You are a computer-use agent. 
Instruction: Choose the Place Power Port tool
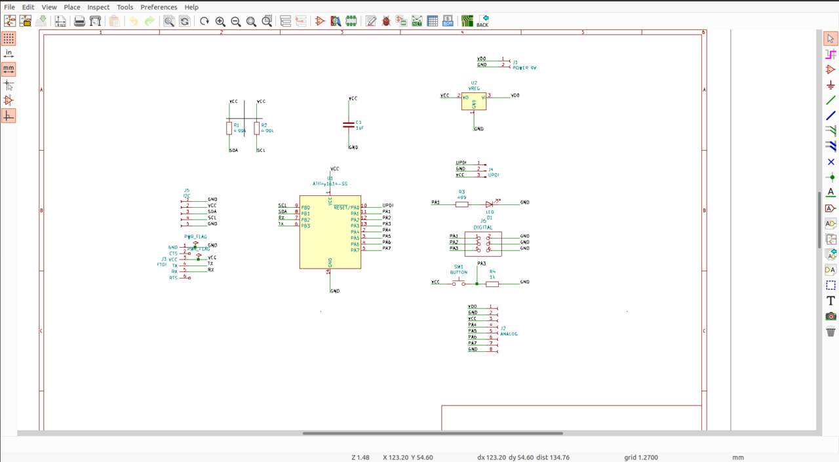tap(830, 85)
